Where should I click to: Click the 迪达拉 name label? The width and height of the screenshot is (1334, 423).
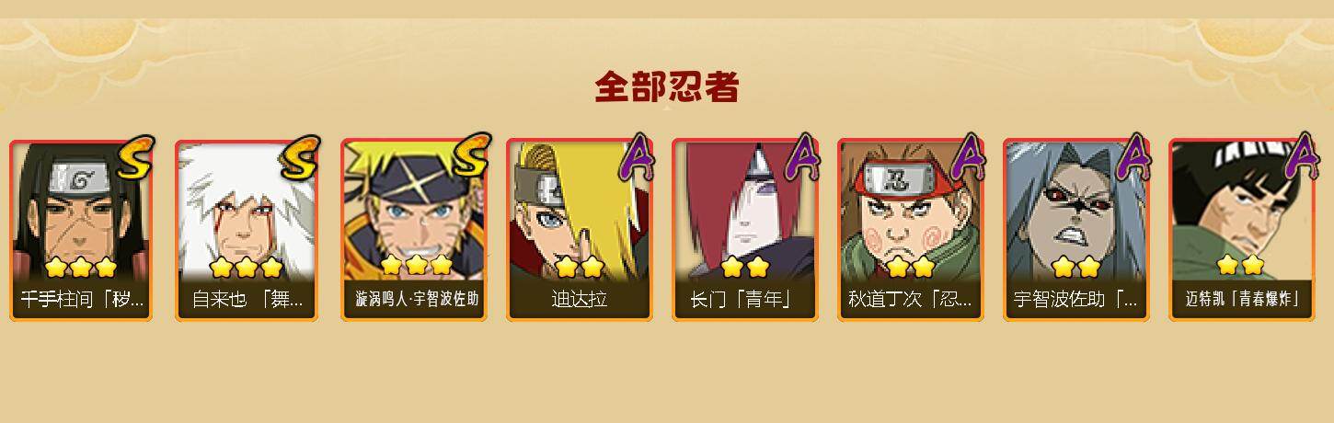click(x=579, y=300)
